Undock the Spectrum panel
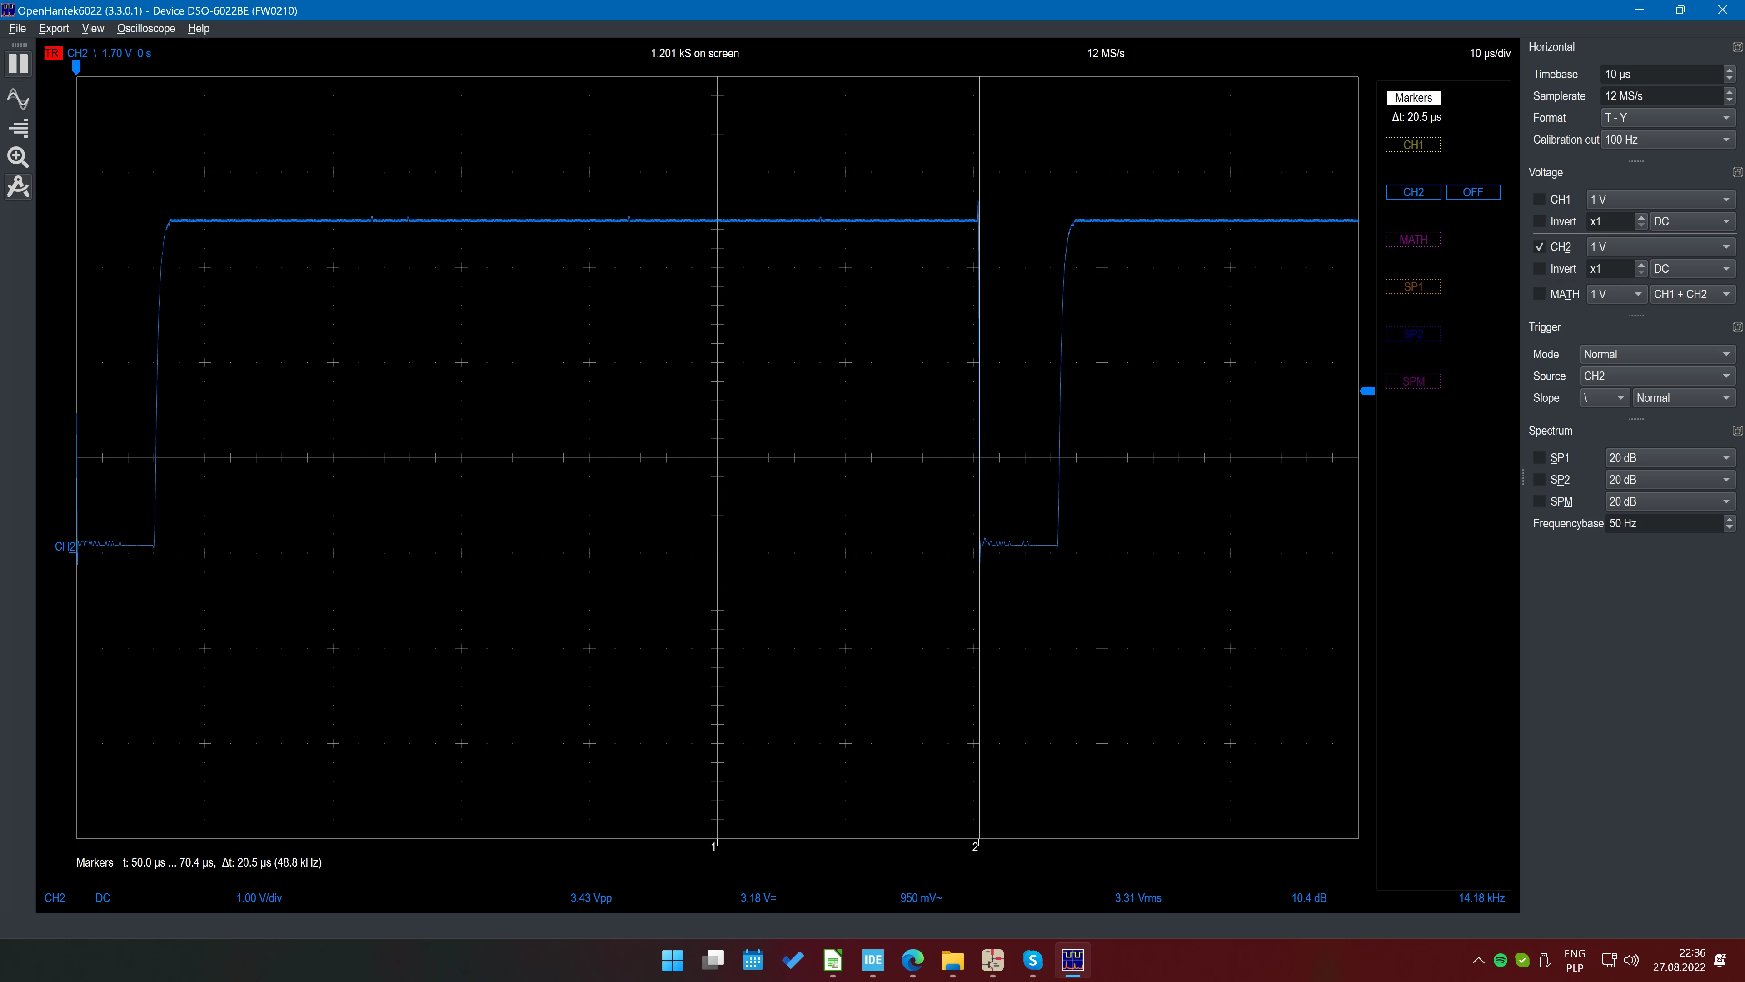 tap(1737, 431)
